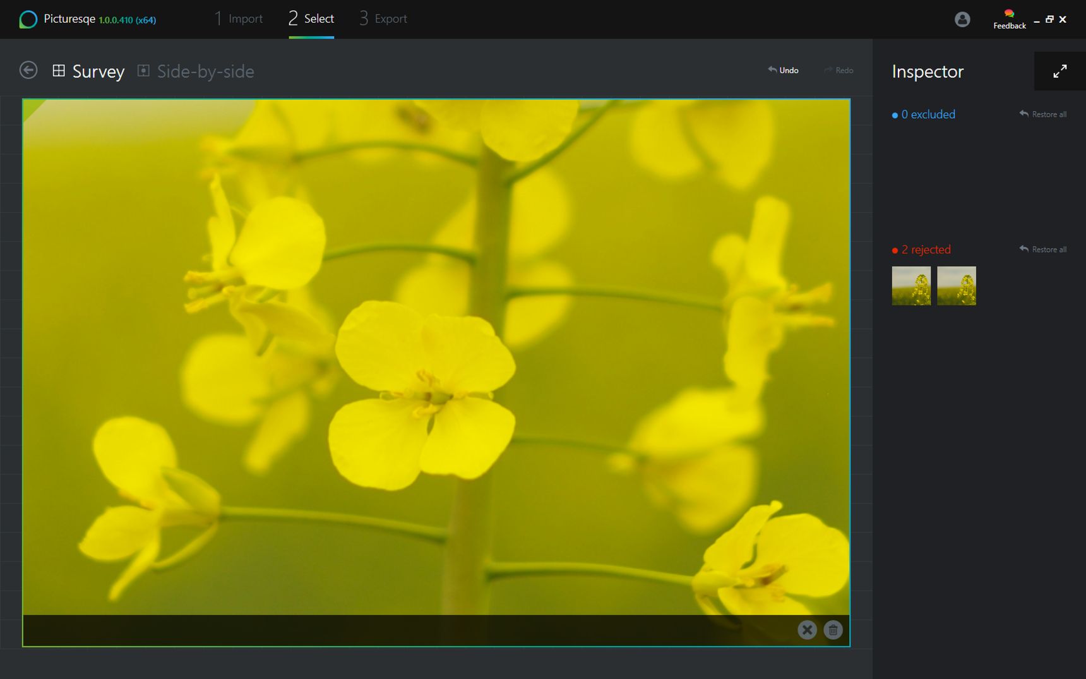Restore all excluded photos
The image size is (1086, 679).
click(1043, 114)
